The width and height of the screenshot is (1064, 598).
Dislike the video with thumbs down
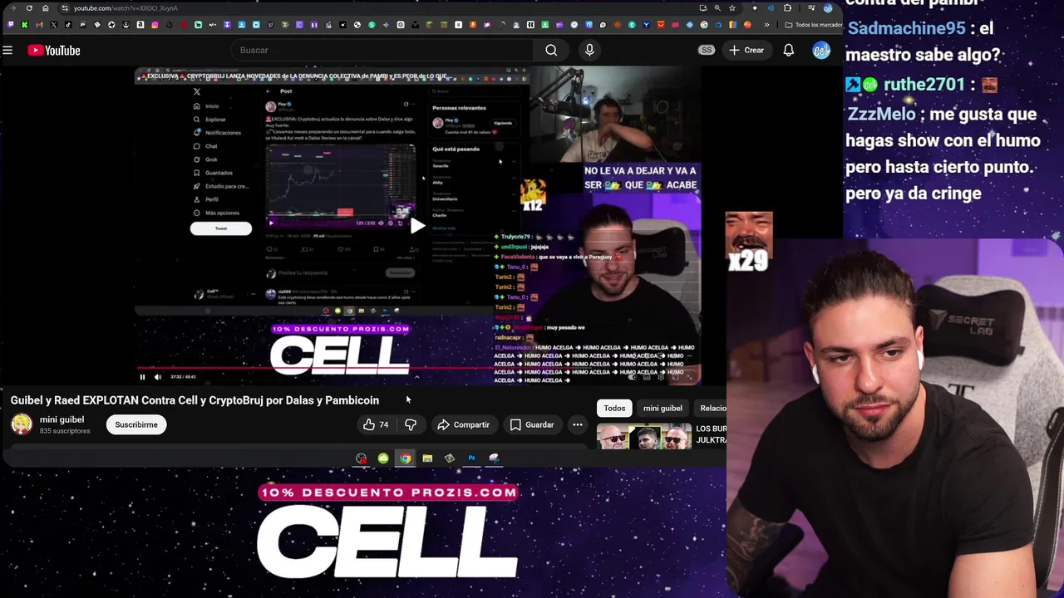[x=410, y=424]
